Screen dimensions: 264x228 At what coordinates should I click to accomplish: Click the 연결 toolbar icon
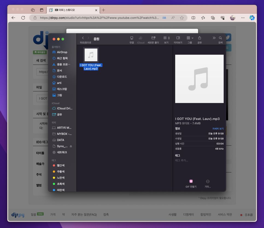pyautogui.click(x=132, y=38)
